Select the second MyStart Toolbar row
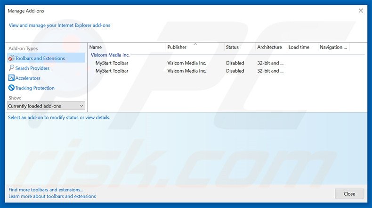372x208 pixels. (x=112, y=71)
